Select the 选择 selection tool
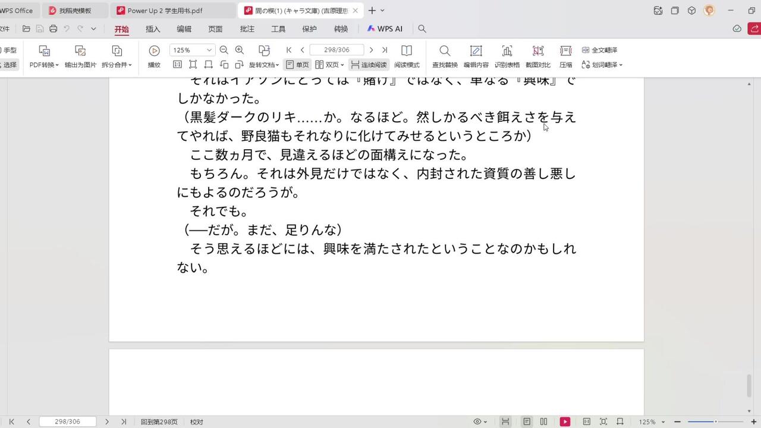The width and height of the screenshot is (761, 428). [8, 65]
